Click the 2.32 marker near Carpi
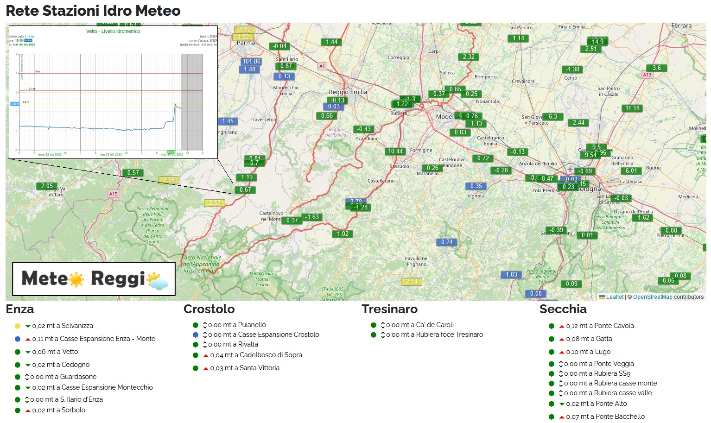The height and width of the screenshot is (423, 711). (469, 57)
